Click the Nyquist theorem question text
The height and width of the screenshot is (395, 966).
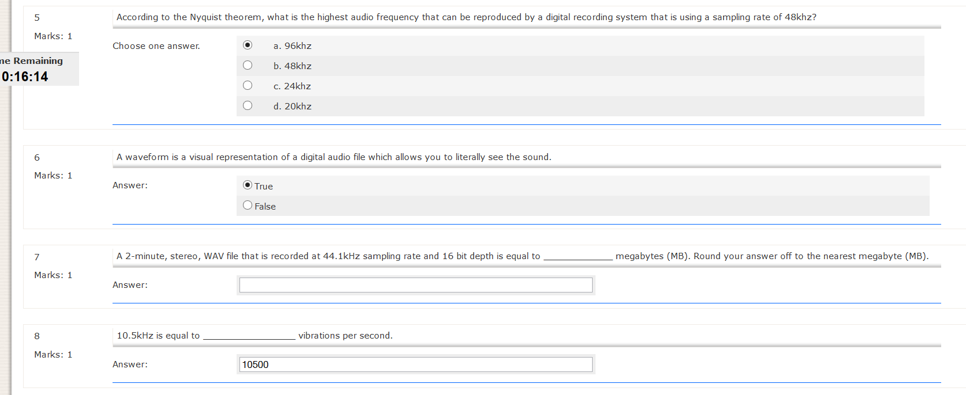point(466,17)
